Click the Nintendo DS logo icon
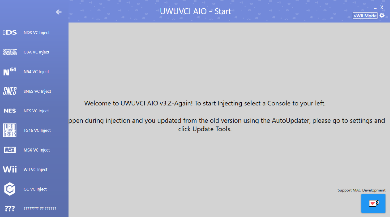390x217 pixels. [x=10, y=32]
